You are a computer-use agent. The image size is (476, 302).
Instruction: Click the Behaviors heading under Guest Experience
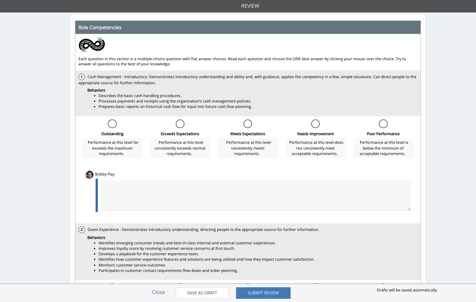coord(96,238)
